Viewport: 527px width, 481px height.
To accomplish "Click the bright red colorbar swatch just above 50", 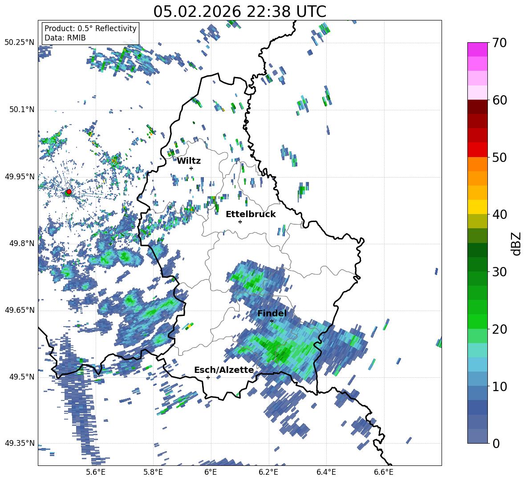I will (477, 150).
